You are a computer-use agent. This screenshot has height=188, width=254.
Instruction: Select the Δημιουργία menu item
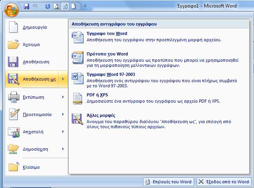click(37, 27)
